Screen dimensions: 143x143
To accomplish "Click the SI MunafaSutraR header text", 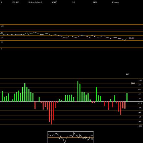I will click(35, 2).
